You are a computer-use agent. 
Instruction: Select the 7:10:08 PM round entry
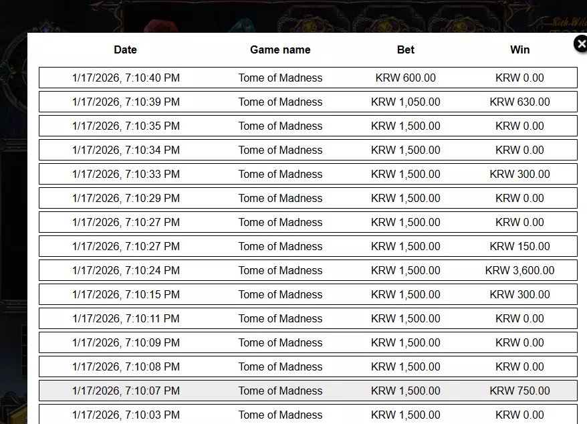coord(308,366)
